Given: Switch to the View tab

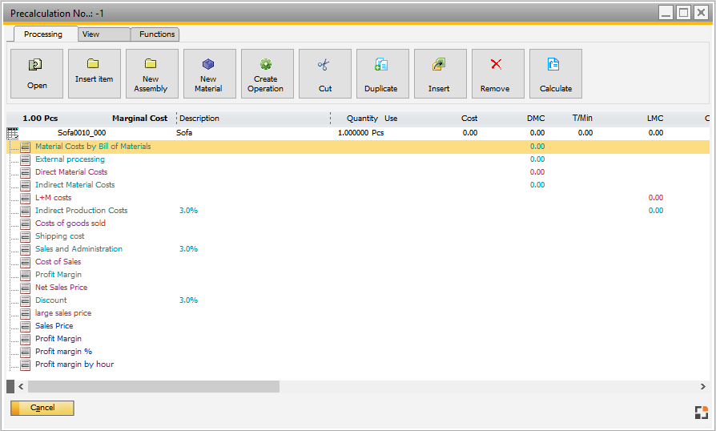Looking at the screenshot, I should pyautogui.click(x=91, y=34).
